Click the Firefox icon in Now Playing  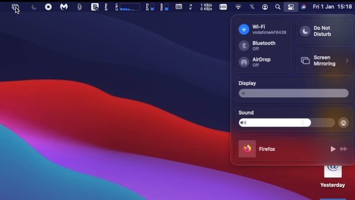(247, 149)
